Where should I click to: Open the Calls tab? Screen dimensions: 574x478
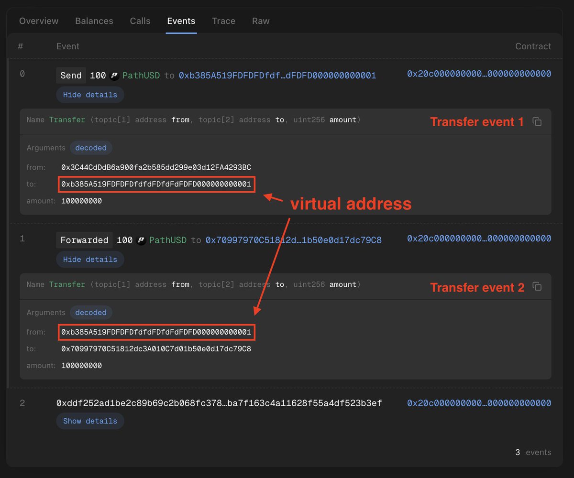(140, 21)
